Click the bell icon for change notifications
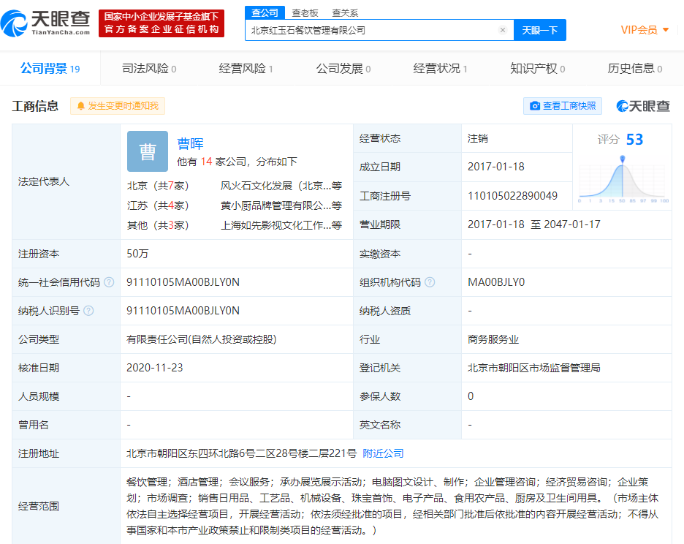The image size is (684, 544). click(x=80, y=106)
